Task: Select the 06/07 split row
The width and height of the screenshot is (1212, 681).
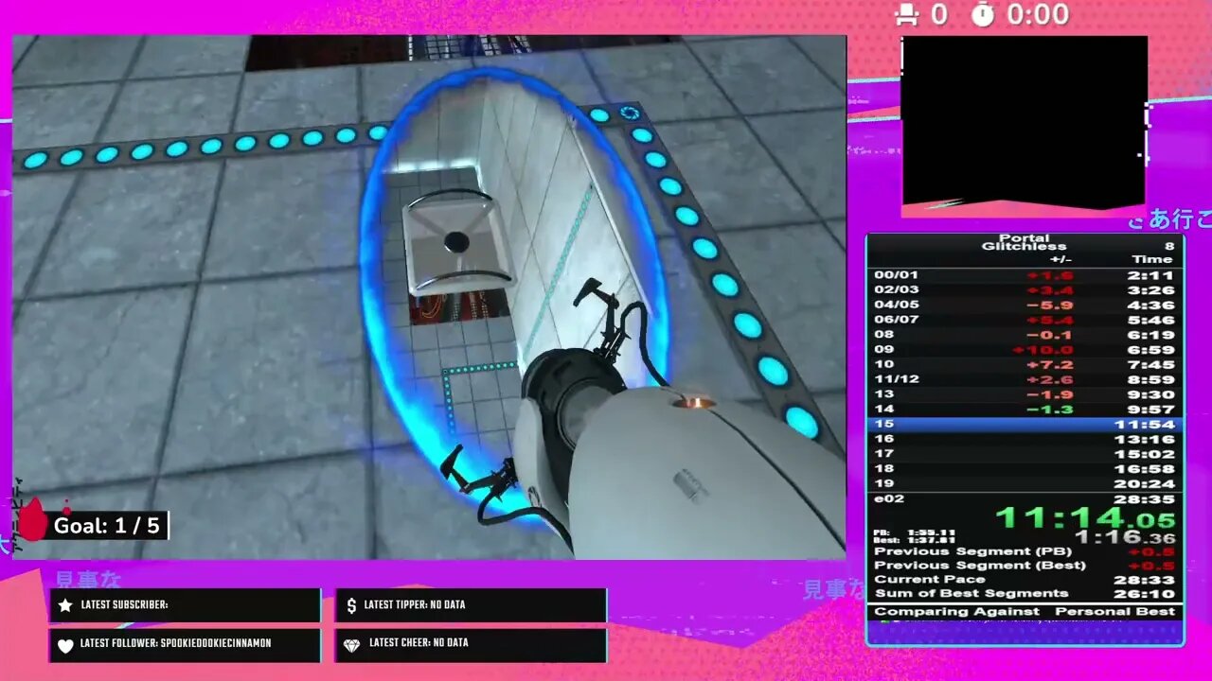Action: point(1025,320)
